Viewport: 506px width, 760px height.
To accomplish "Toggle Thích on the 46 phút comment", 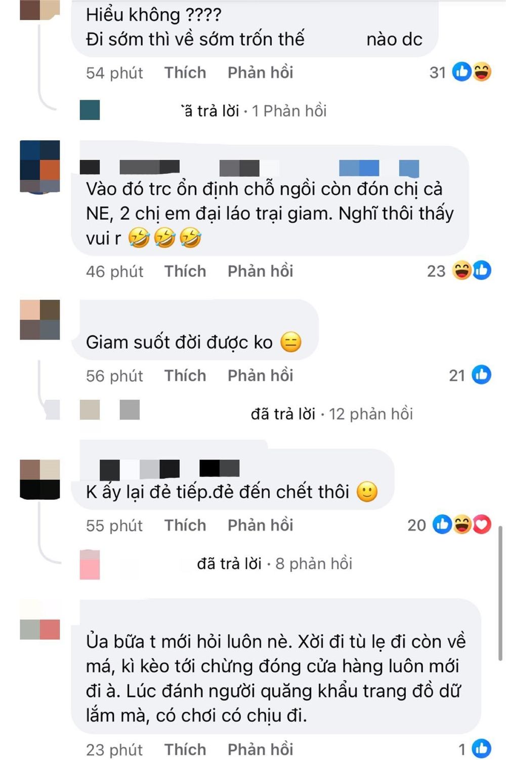I will [x=185, y=271].
